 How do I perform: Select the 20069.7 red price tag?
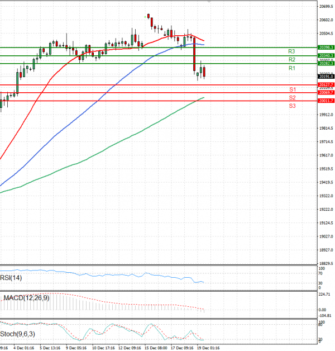(x=326, y=92)
